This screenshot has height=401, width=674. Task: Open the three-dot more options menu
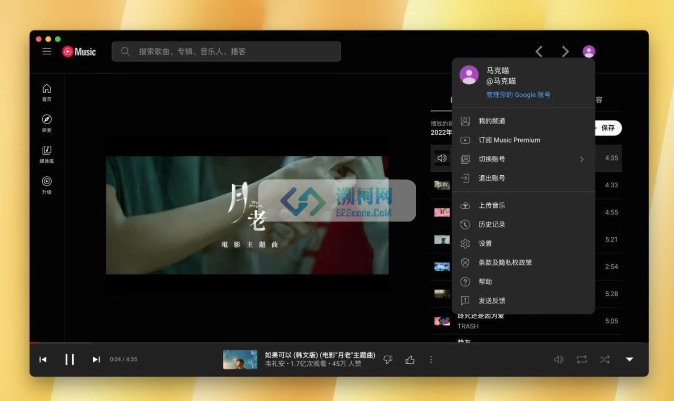[x=431, y=359]
